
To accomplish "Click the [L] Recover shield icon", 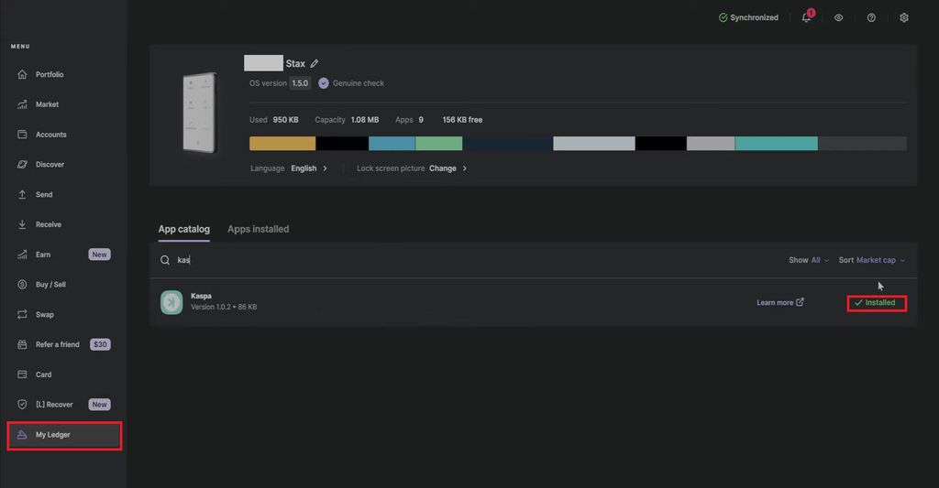I will (x=22, y=405).
